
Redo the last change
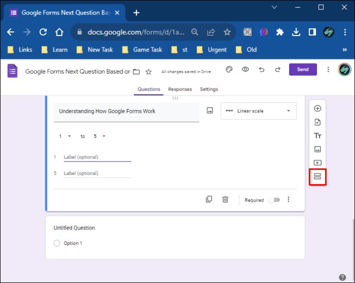click(x=278, y=69)
